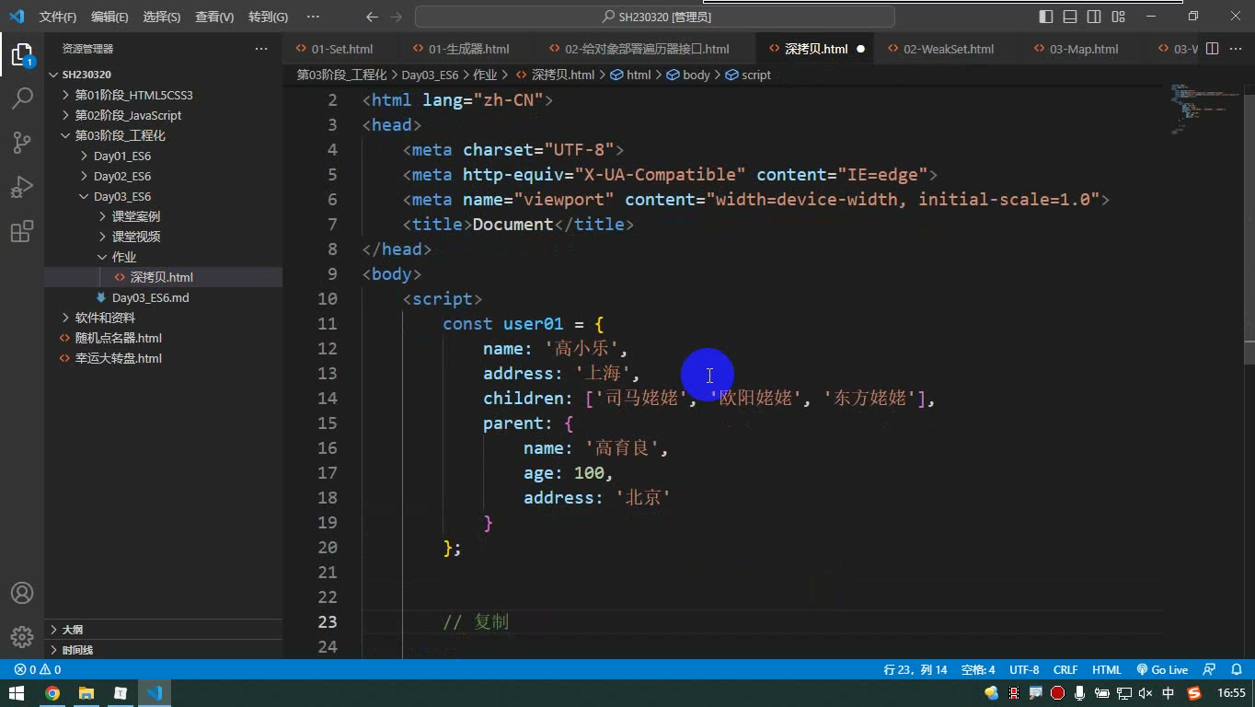Click Go Live in the status bar
Viewport: 1255px width, 707px height.
(x=1162, y=670)
